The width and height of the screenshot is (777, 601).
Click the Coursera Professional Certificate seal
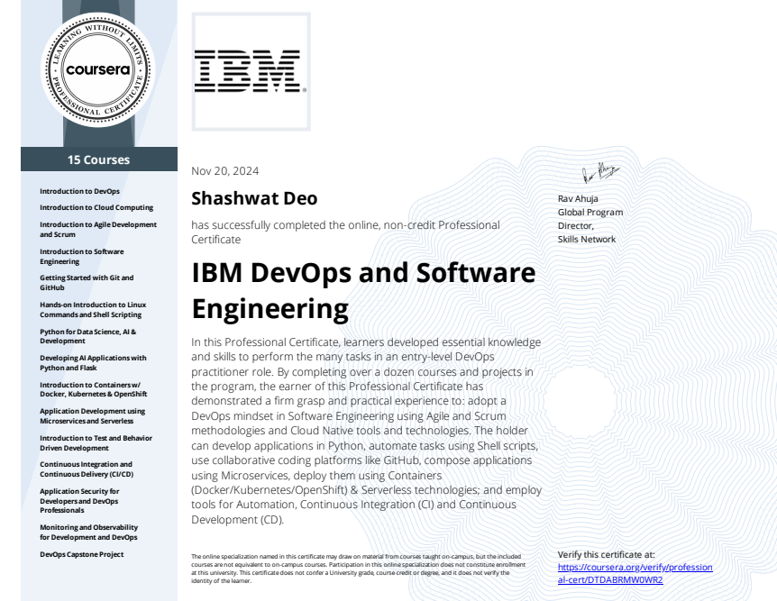[98, 70]
